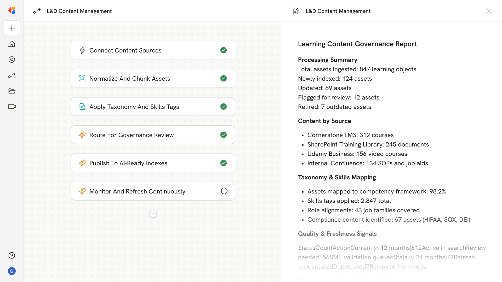Click the green check on Normalize And Chunk Assets
This screenshot has width=502, height=282.
[223, 78]
